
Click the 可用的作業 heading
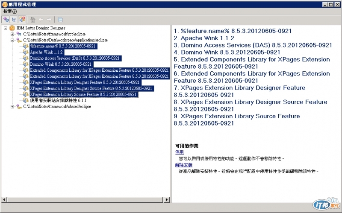[x=187, y=146]
